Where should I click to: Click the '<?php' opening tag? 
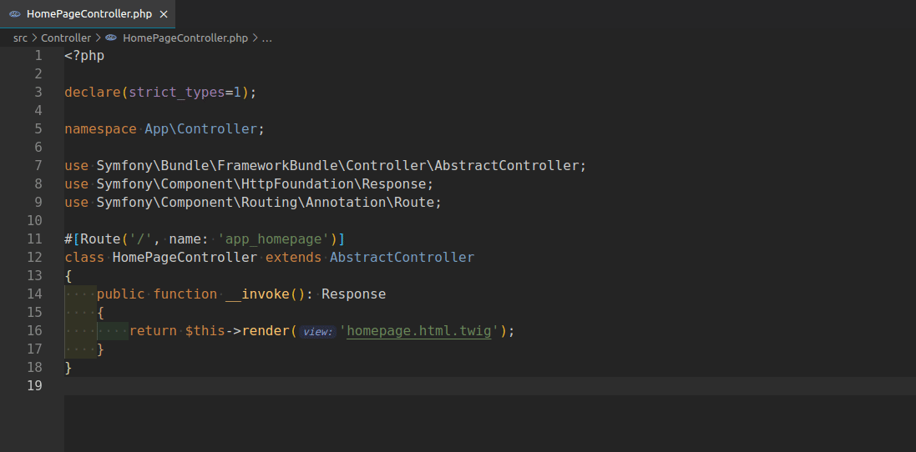(x=84, y=56)
